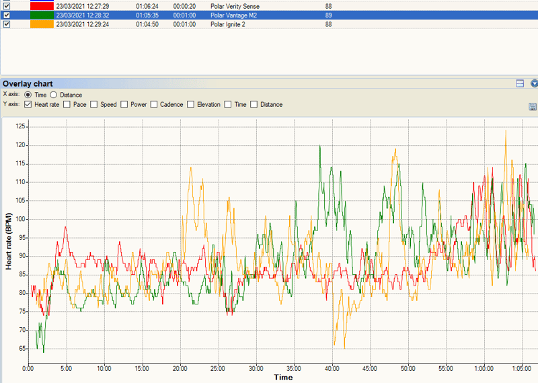Click the orange color swatch for Polar Ignite 2

[42, 24]
